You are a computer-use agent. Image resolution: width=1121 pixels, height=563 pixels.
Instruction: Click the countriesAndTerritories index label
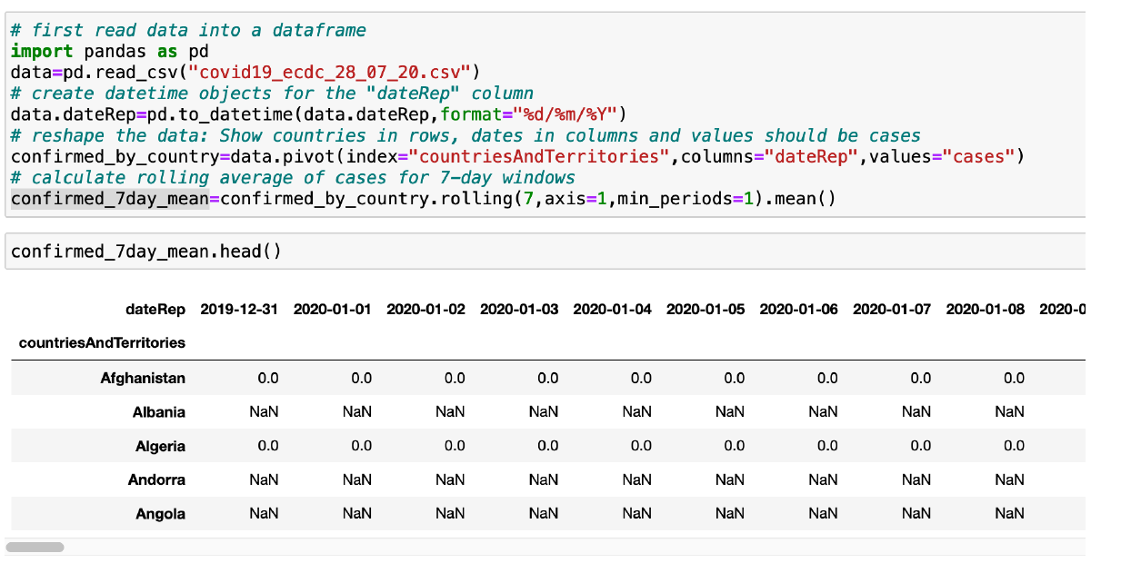[103, 342]
